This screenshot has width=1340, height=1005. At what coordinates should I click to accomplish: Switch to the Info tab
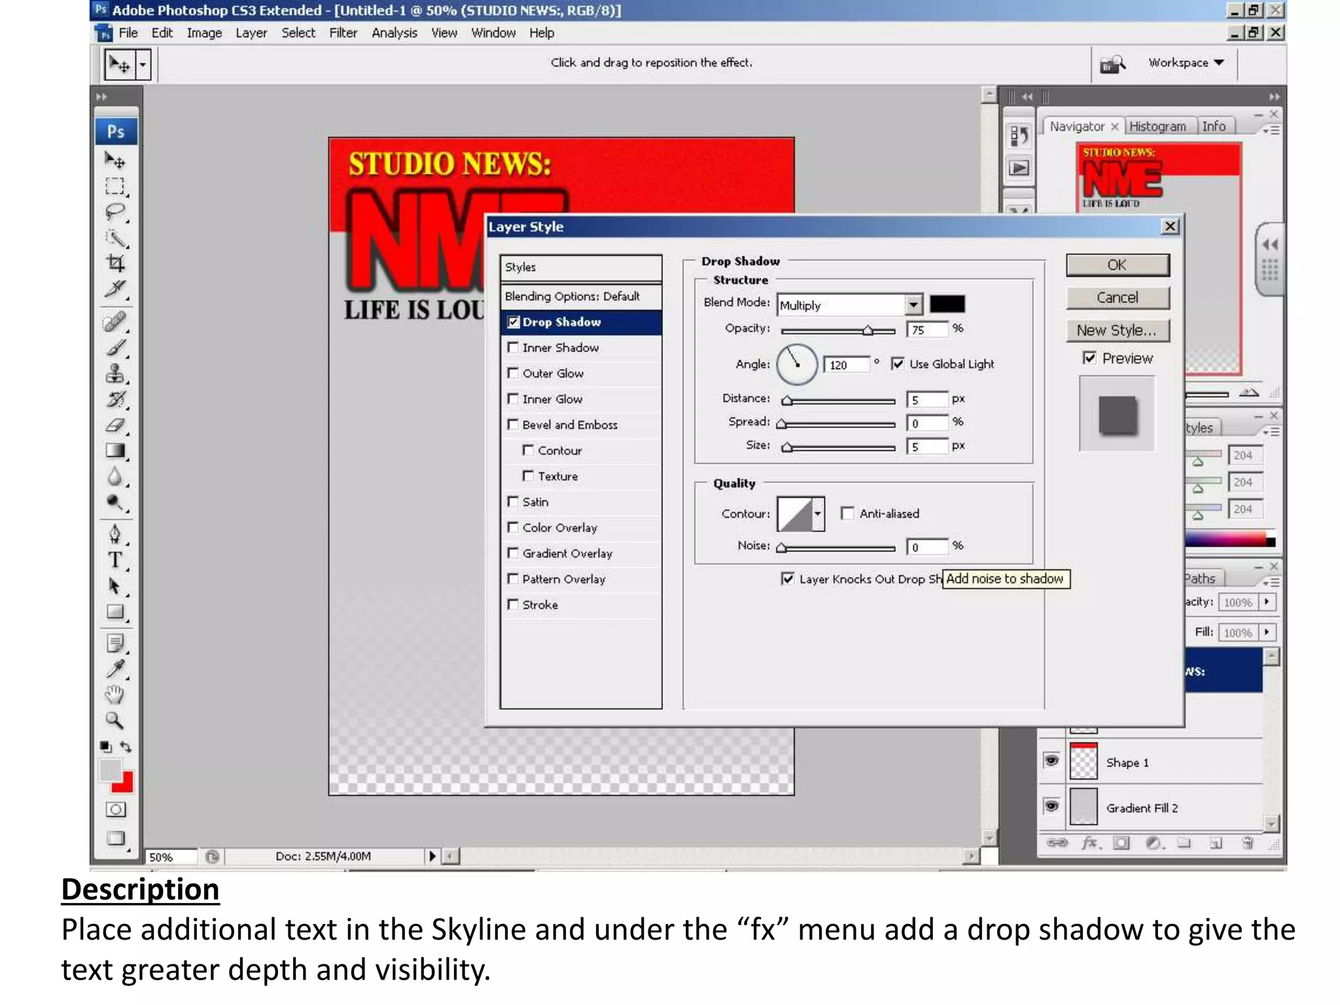click(1214, 126)
